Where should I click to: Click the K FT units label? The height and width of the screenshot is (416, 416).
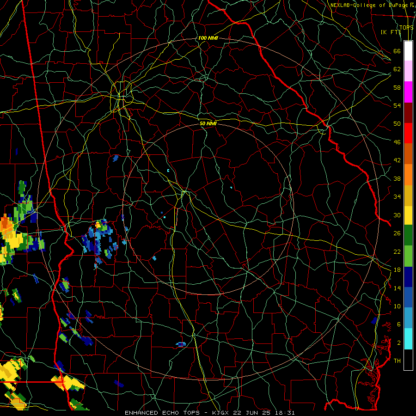coord(391,32)
